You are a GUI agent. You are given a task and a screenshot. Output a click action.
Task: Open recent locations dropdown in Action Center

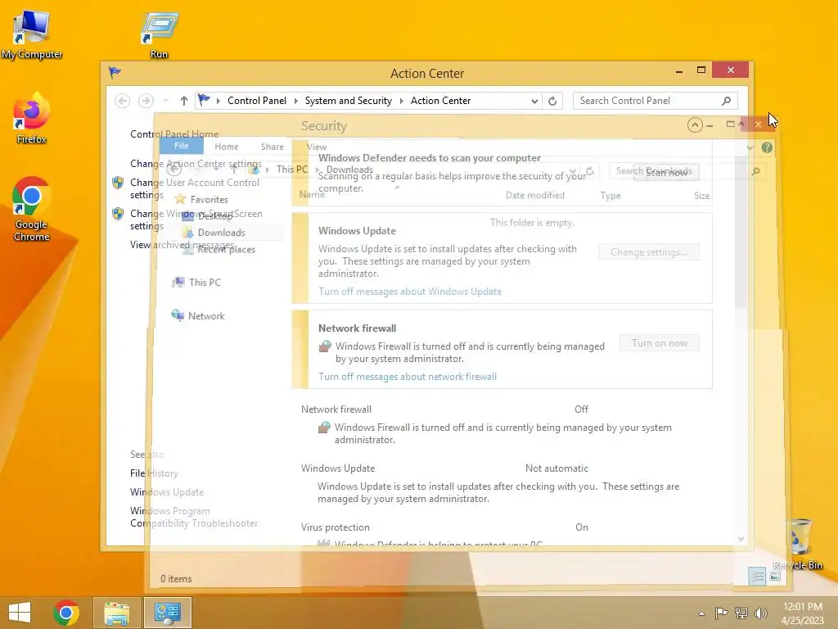click(x=165, y=101)
